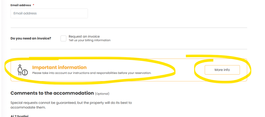Click "Tell us your billing information" text
The height and width of the screenshot is (117, 265).
[89, 40]
